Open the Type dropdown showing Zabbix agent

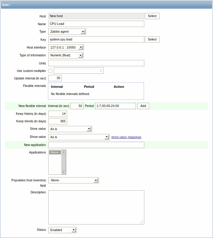point(67,31)
